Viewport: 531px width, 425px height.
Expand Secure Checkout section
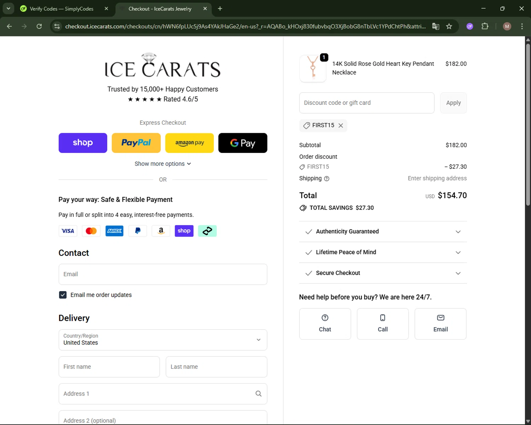[x=383, y=273]
